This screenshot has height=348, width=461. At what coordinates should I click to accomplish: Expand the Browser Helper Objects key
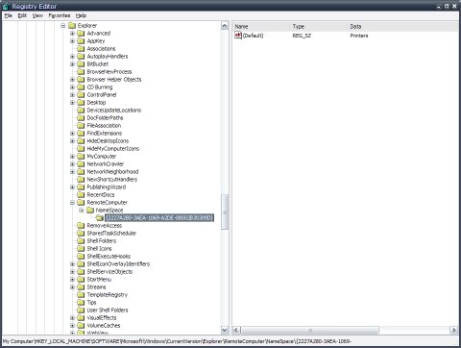coord(72,80)
